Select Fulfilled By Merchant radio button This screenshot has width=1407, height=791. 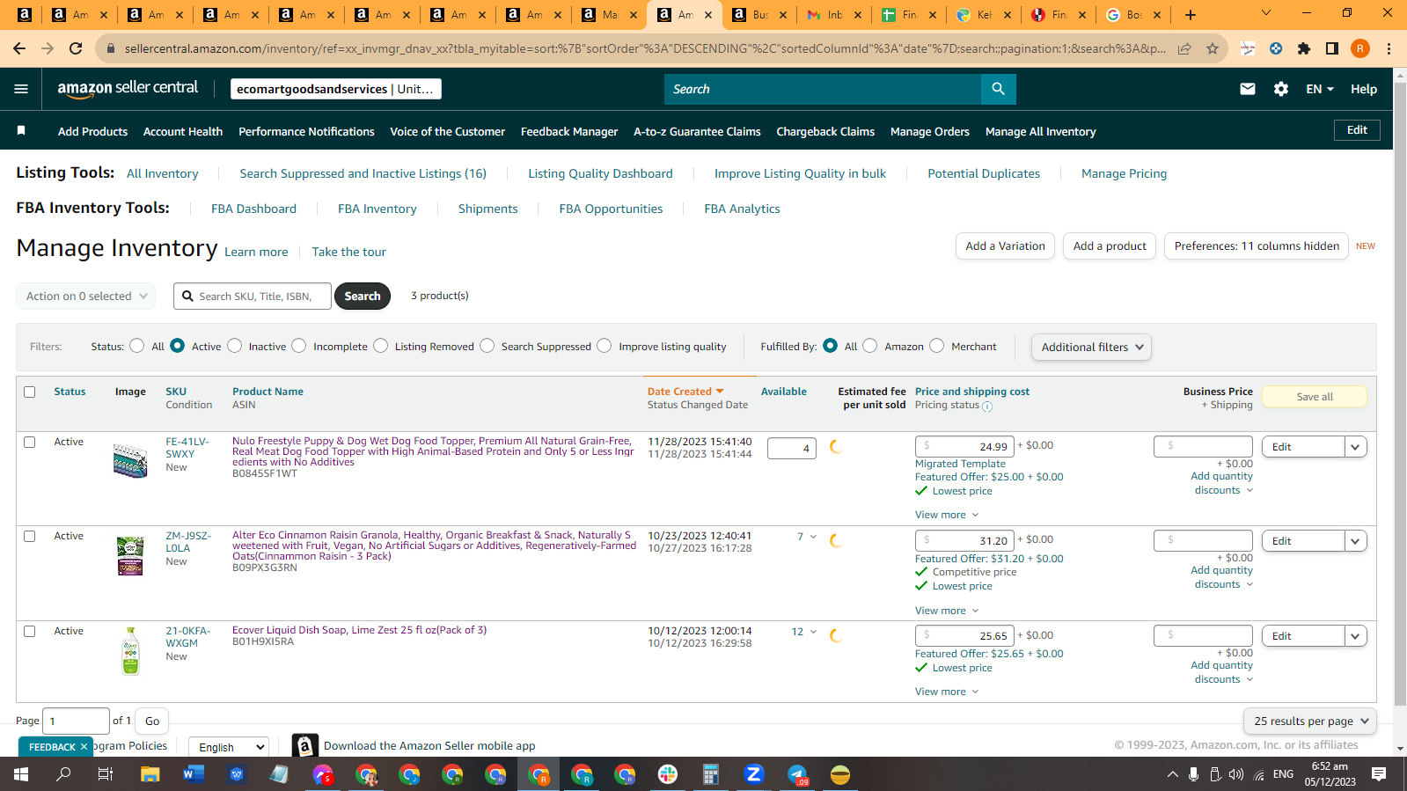937,346
